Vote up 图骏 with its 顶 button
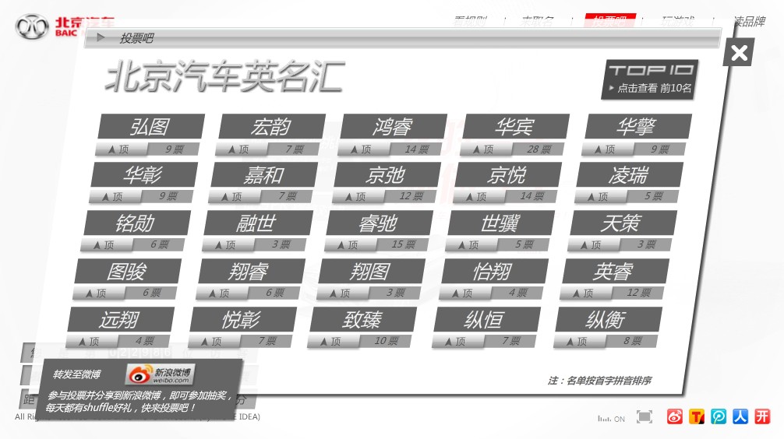This screenshot has width=784, height=439. coord(98,293)
